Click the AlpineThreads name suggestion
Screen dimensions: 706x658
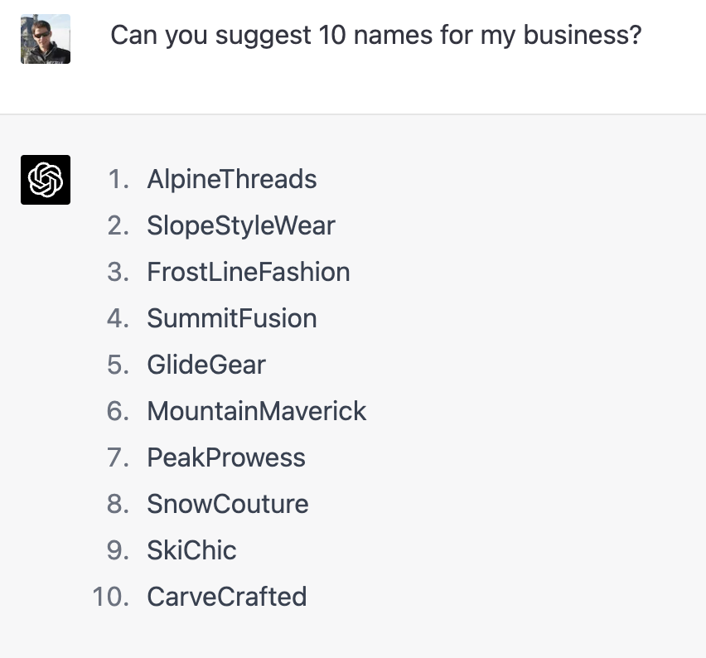coord(232,179)
